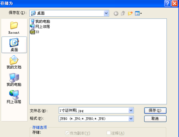Toggle the 注释 checkbox
The width and height of the screenshot is (179, 137).
click(x=108, y=133)
